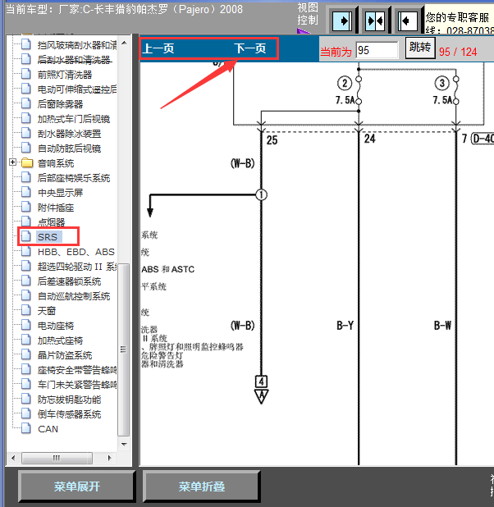Click the document icon beside 晶片防盗系统

(26, 354)
